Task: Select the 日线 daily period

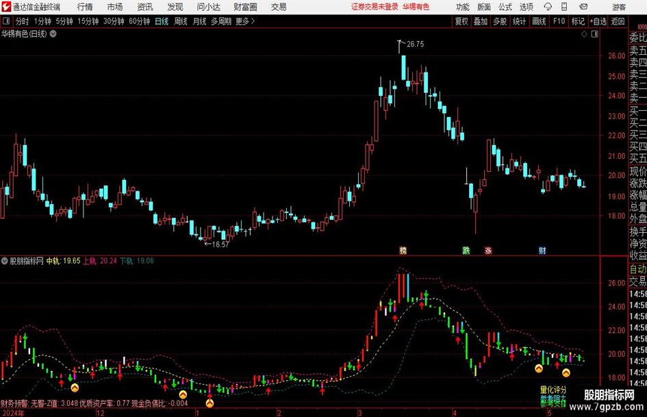Action: tap(162, 21)
